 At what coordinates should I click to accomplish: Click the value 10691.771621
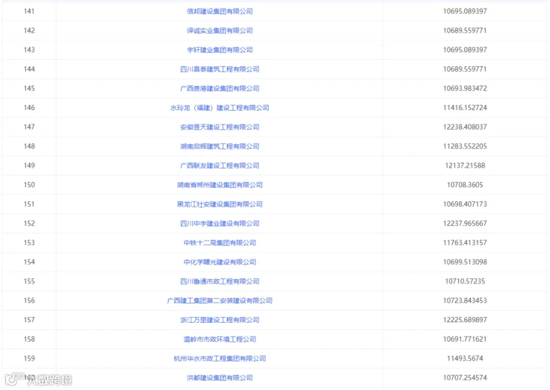[x=465, y=339]
